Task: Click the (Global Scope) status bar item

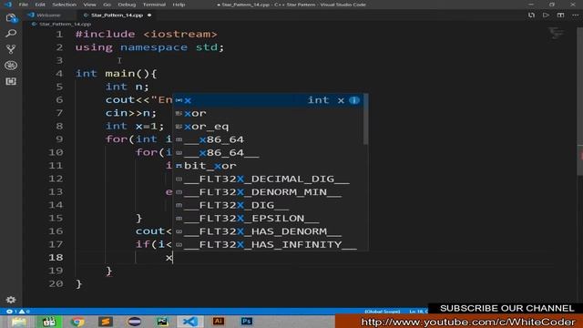Action: [383, 312]
